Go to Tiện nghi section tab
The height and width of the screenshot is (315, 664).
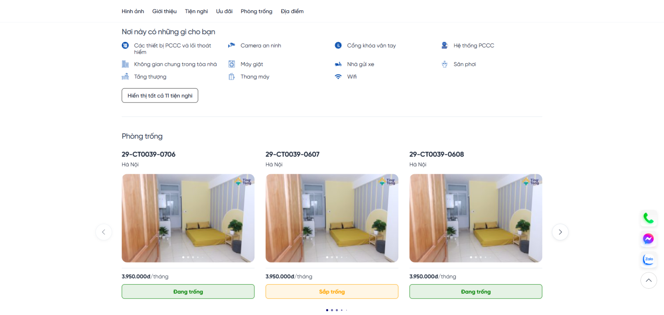[x=196, y=11]
